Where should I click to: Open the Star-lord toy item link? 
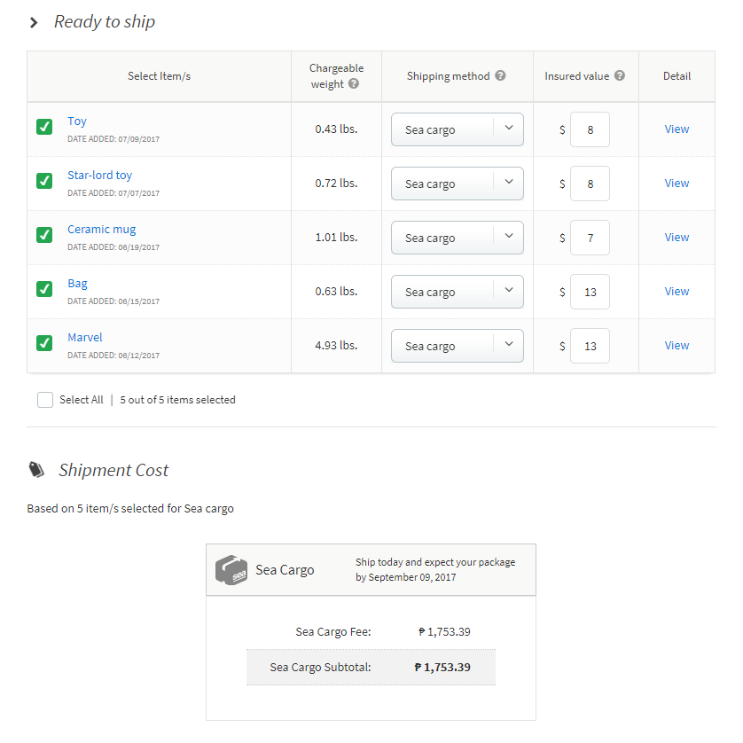(x=99, y=176)
